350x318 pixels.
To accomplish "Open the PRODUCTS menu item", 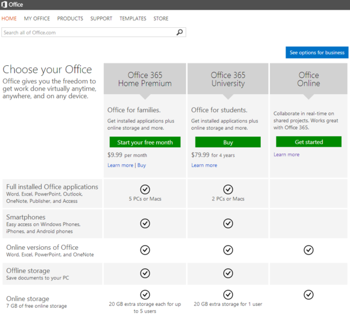I will coord(70,19).
